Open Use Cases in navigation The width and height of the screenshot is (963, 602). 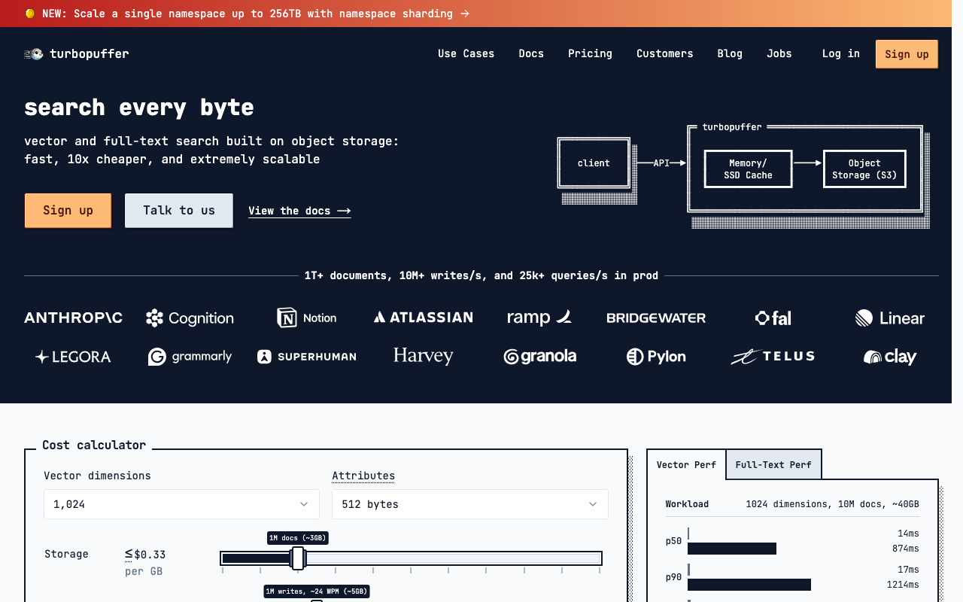click(x=466, y=54)
